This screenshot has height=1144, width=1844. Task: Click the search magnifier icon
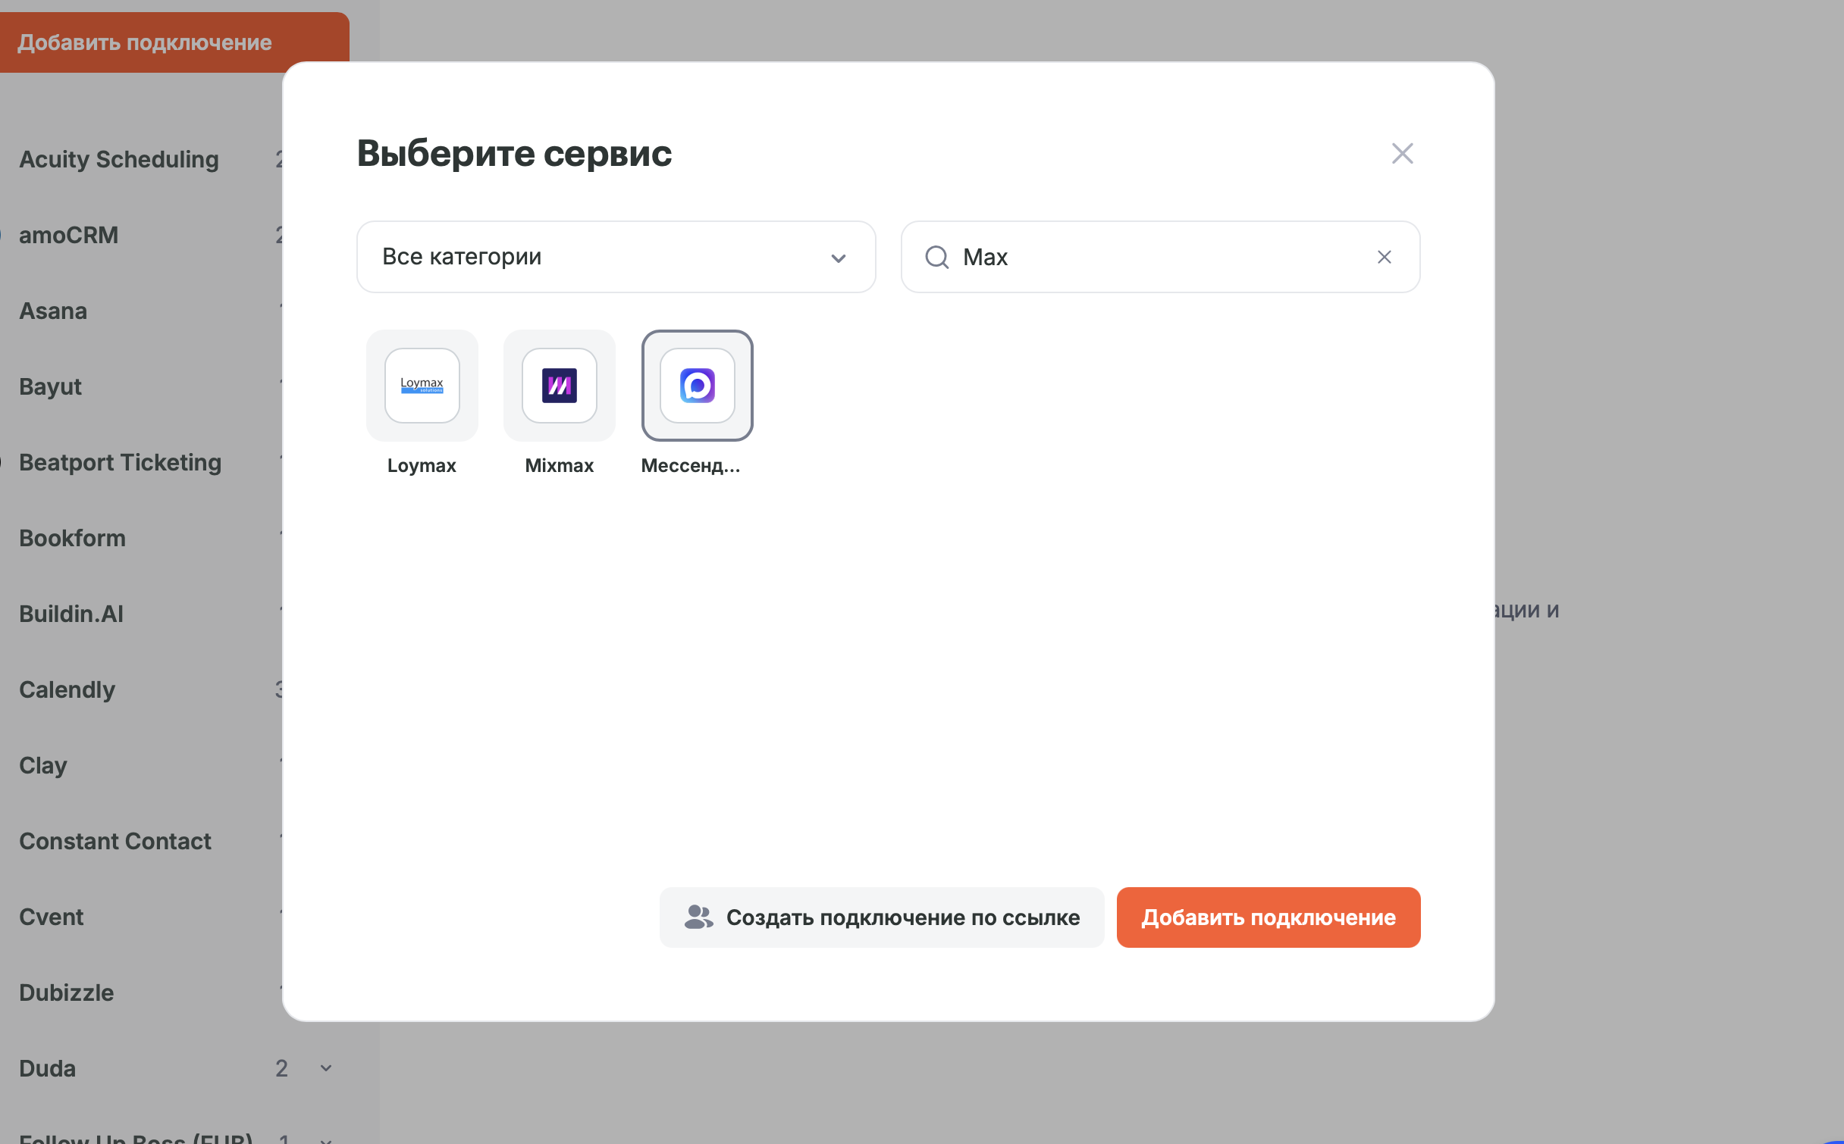pyautogui.click(x=937, y=258)
